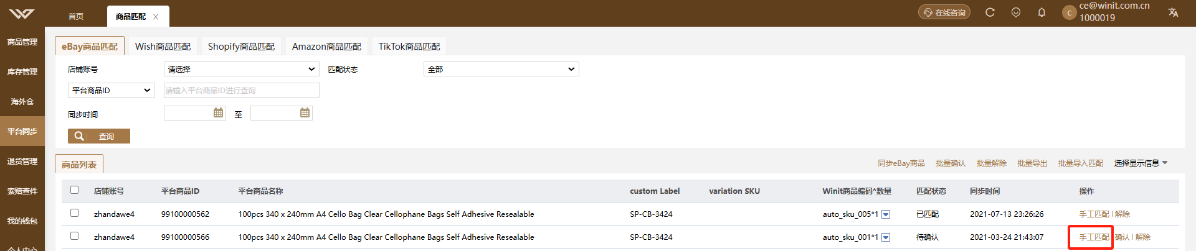Toggle select-all checkbox in table header

pos(75,190)
